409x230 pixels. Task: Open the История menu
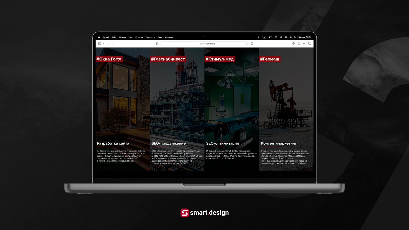pos(139,37)
